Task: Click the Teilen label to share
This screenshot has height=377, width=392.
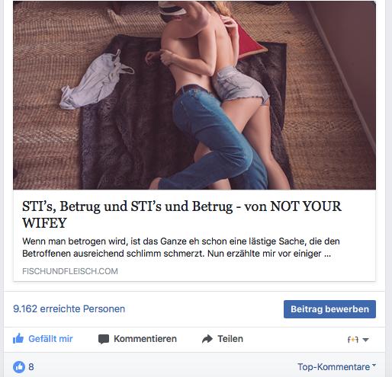Action: (x=230, y=339)
